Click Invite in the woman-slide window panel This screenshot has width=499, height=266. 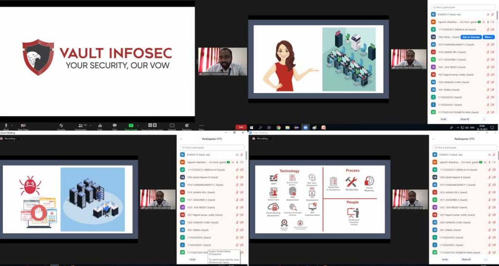tap(443, 119)
